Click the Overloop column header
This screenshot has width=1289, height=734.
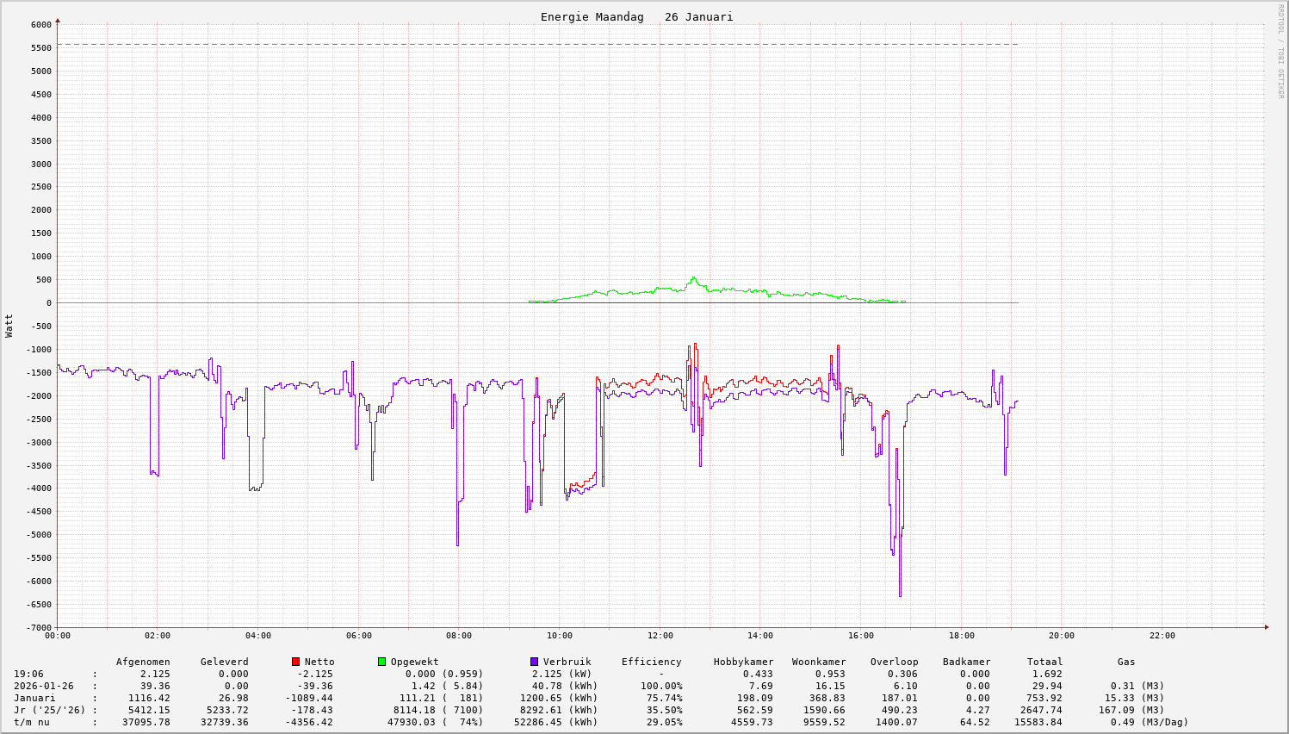(894, 662)
